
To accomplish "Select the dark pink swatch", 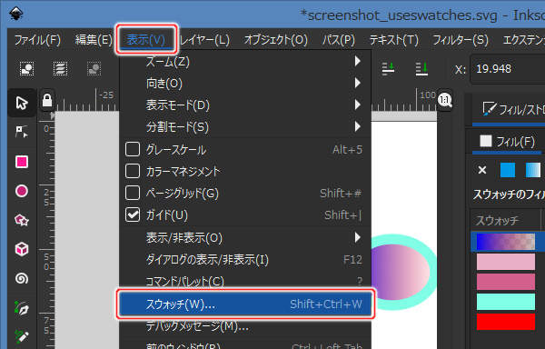I will pyautogui.click(x=506, y=282).
